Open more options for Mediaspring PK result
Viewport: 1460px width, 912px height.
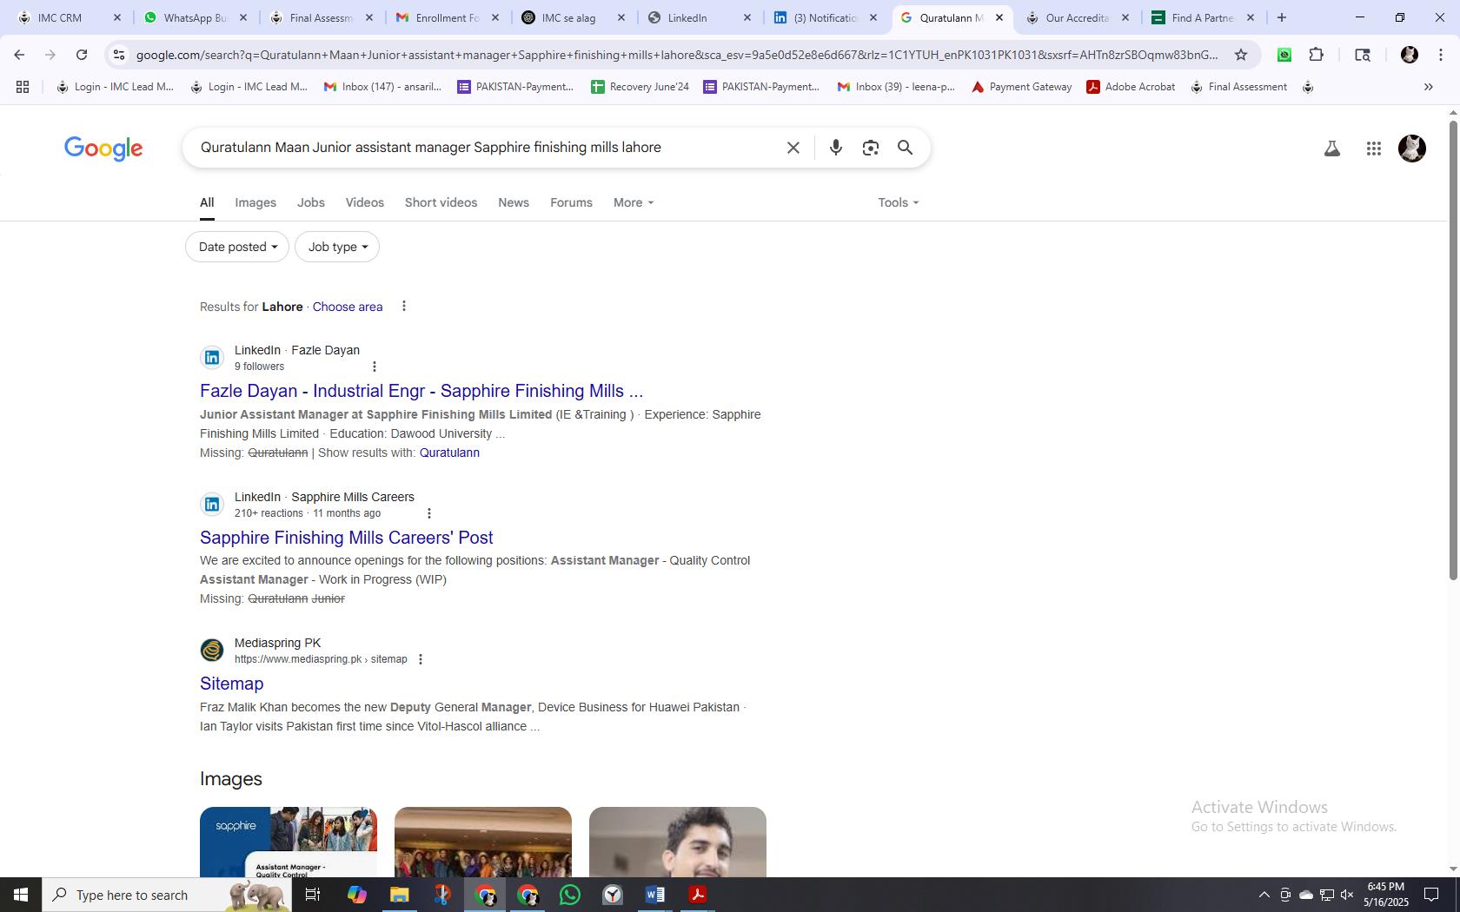tap(421, 659)
